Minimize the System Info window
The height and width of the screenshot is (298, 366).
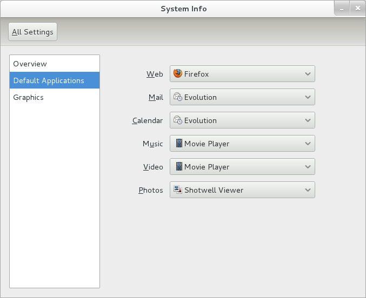coord(342,9)
